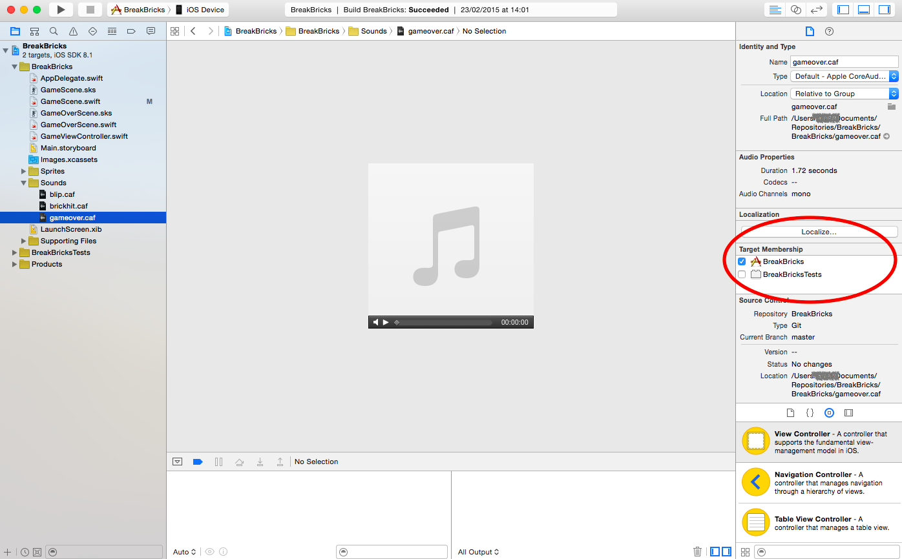Open the Report navigator speech-bubble icon
The width and height of the screenshot is (902, 559).
click(151, 31)
